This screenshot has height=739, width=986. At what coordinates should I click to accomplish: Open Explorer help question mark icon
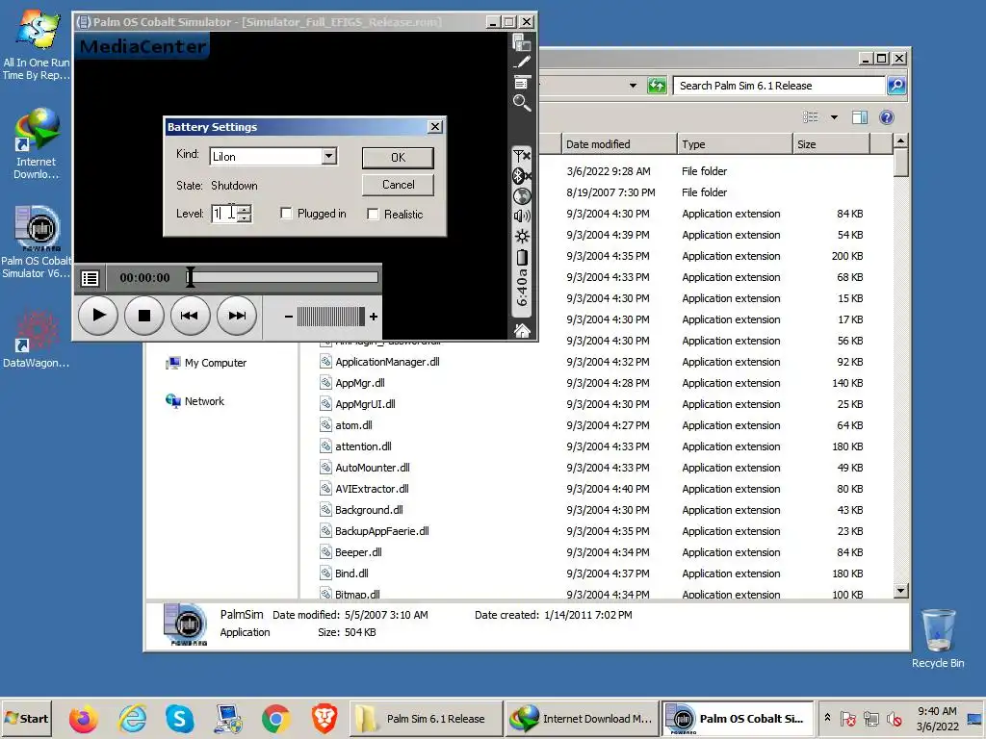pyautogui.click(x=887, y=117)
